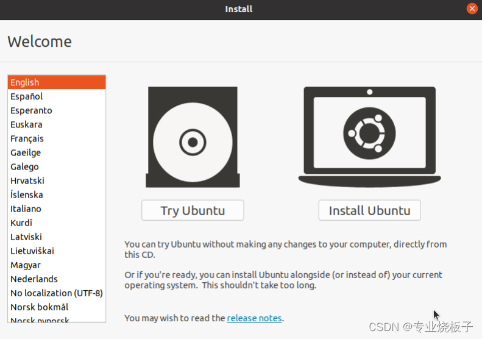Close the Install window with the red X
The image size is (482, 339).
[x=472, y=9]
